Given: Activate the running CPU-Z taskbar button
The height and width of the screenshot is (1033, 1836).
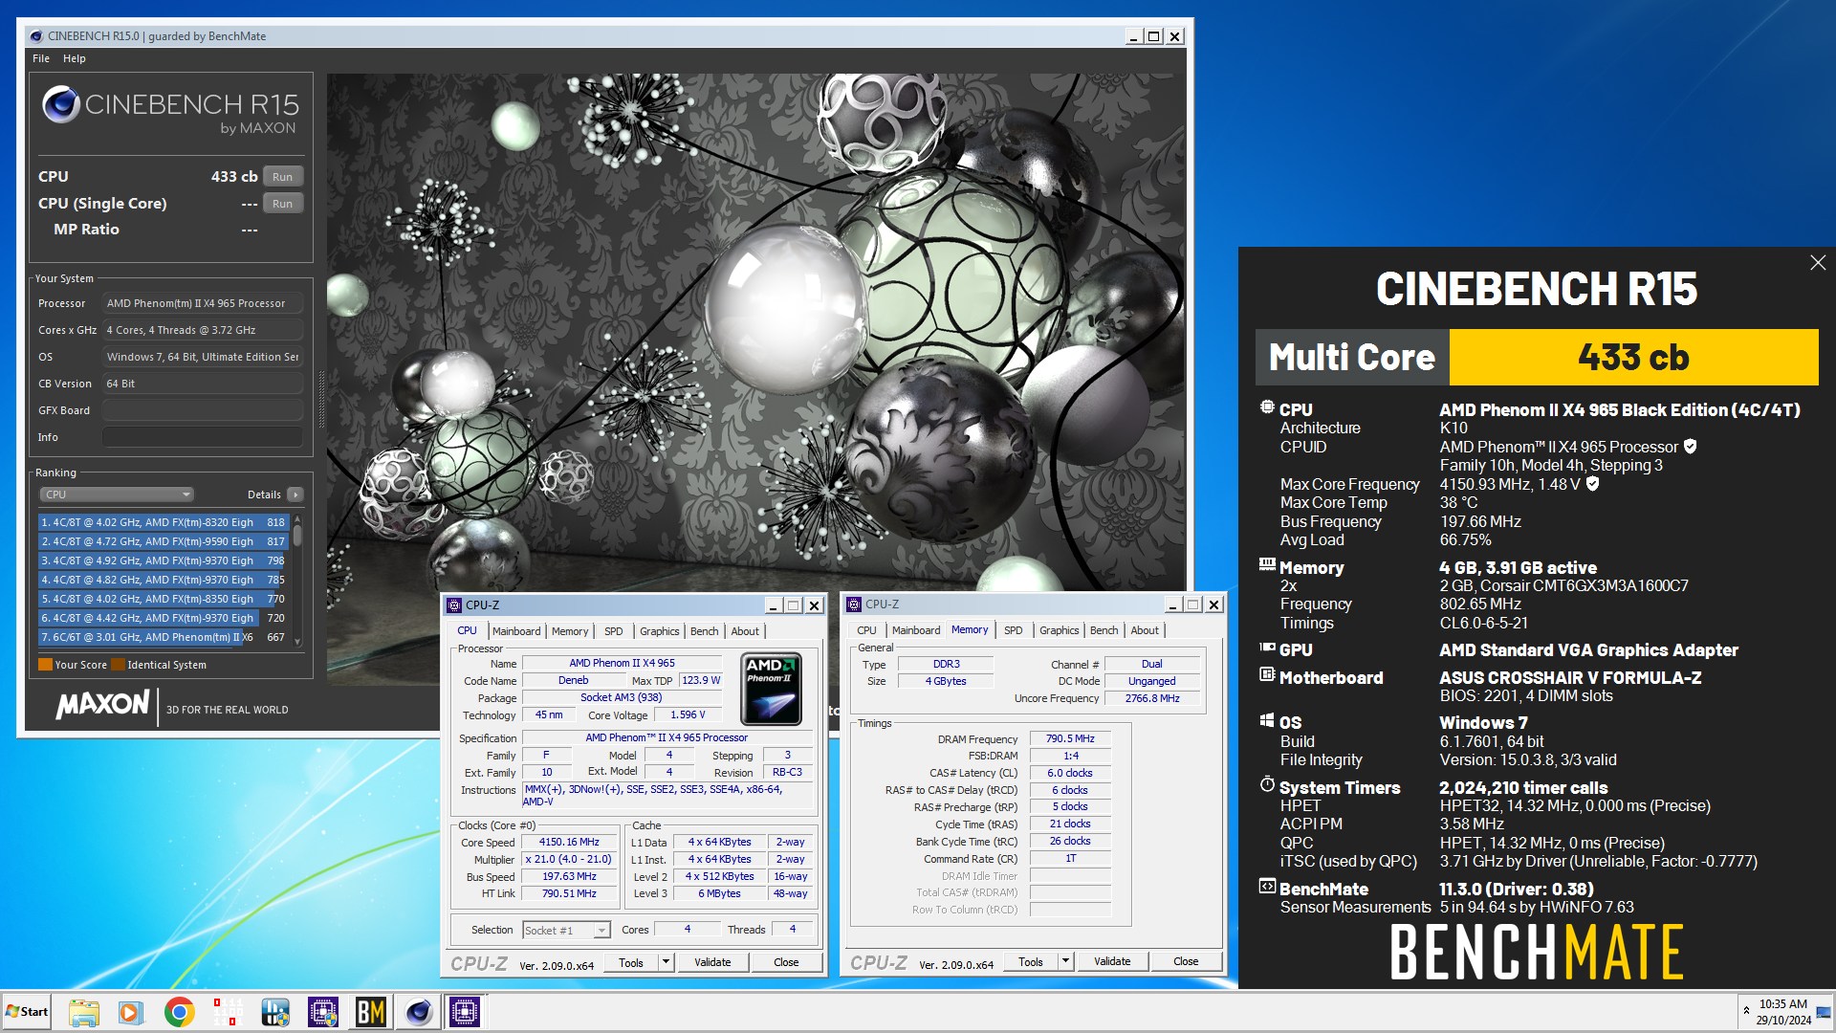Looking at the screenshot, I should (x=465, y=1012).
